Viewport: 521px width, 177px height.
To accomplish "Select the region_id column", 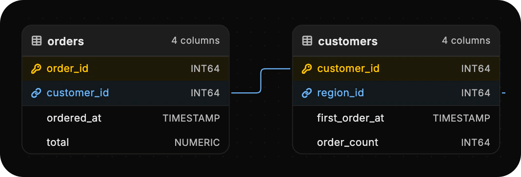I will point(396,93).
